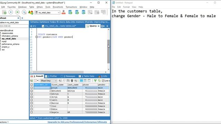Toggle the select-all checkbox in result header
This screenshot has width=221, height=124.
pyautogui.click(x=31, y=85)
